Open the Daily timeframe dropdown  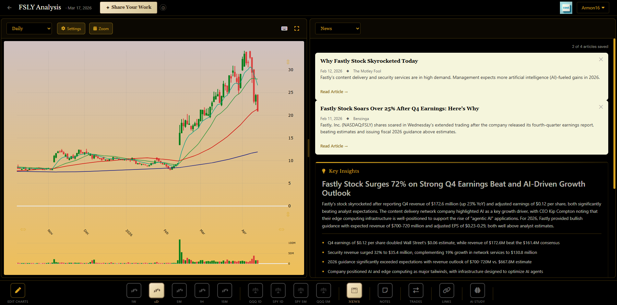click(29, 28)
